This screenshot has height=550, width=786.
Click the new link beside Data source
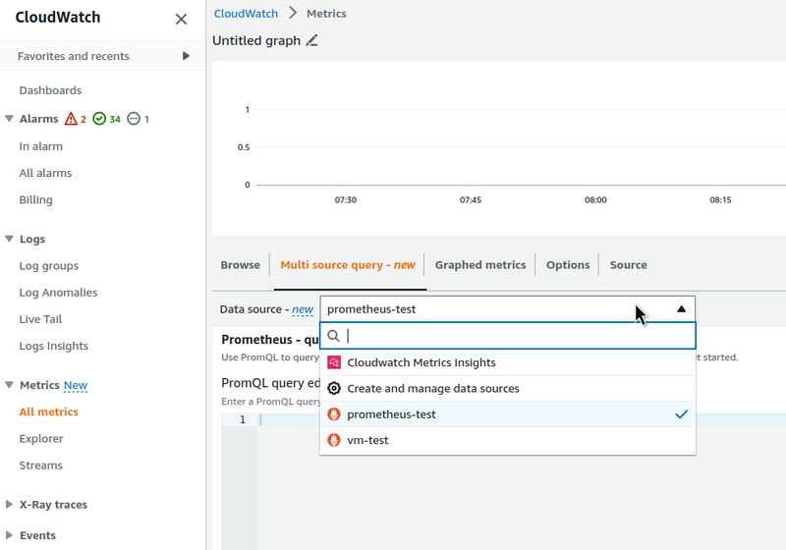(303, 309)
